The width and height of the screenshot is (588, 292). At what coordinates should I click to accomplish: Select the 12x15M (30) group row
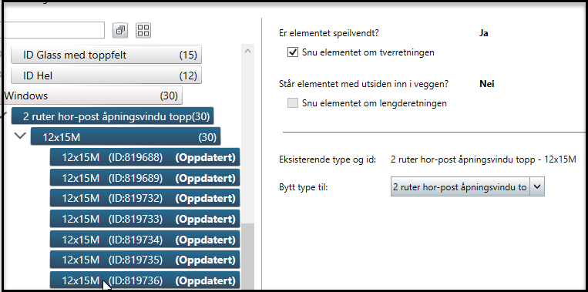click(x=126, y=137)
